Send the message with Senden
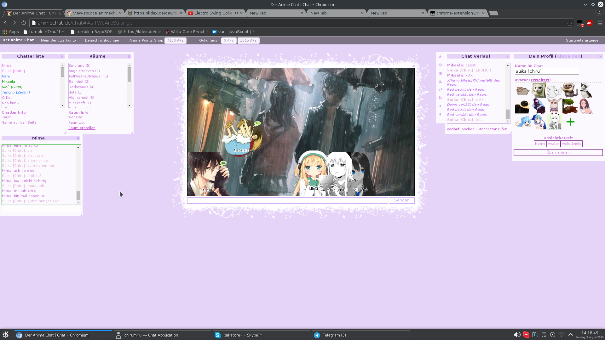Viewport: 605px width, 340px height. click(402, 201)
